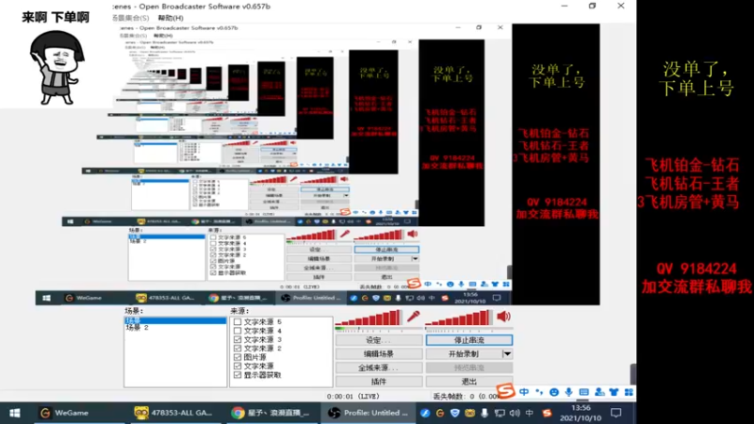The height and width of the screenshot is (424, 754).
Task: Uncheck the 图片源 source
Action: pyautogui.click(x=238, y=357)
